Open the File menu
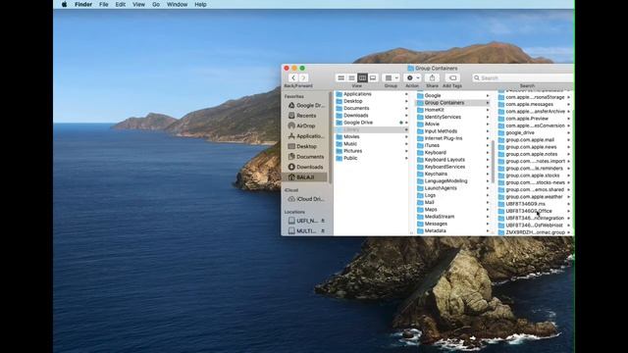The image size is (628, 353). tap(104, 4)
